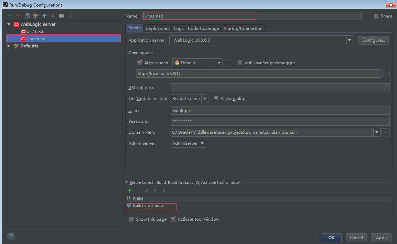Move configuration up with blue arrow

point(44,16)
